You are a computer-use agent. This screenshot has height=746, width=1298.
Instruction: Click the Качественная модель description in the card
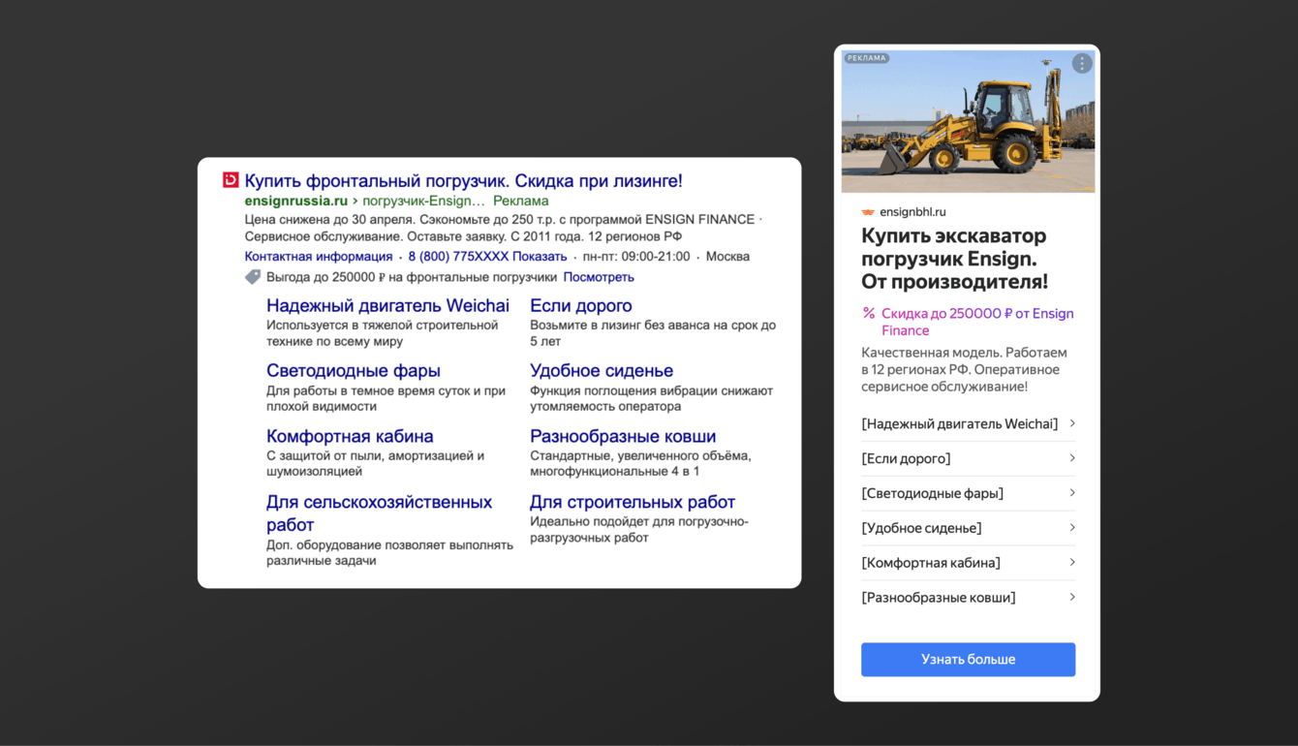964,369
